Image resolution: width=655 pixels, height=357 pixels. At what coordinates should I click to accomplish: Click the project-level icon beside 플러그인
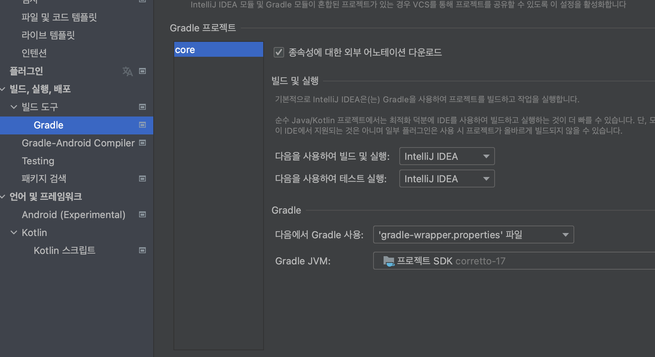142,71
